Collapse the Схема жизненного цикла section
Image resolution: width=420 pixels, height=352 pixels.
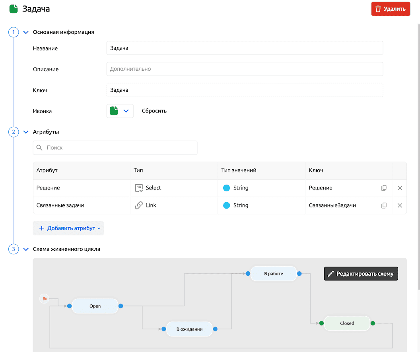click(26, 249)
